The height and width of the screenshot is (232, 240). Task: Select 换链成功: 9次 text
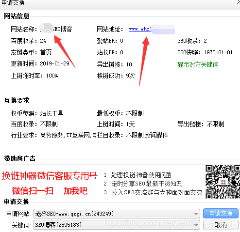pyautogui.click(x=116, y=76)
